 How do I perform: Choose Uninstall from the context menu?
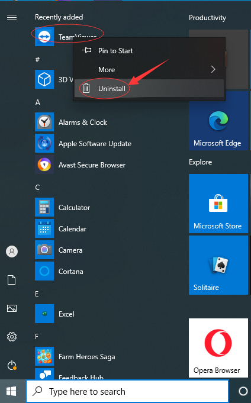click(149, 88)
